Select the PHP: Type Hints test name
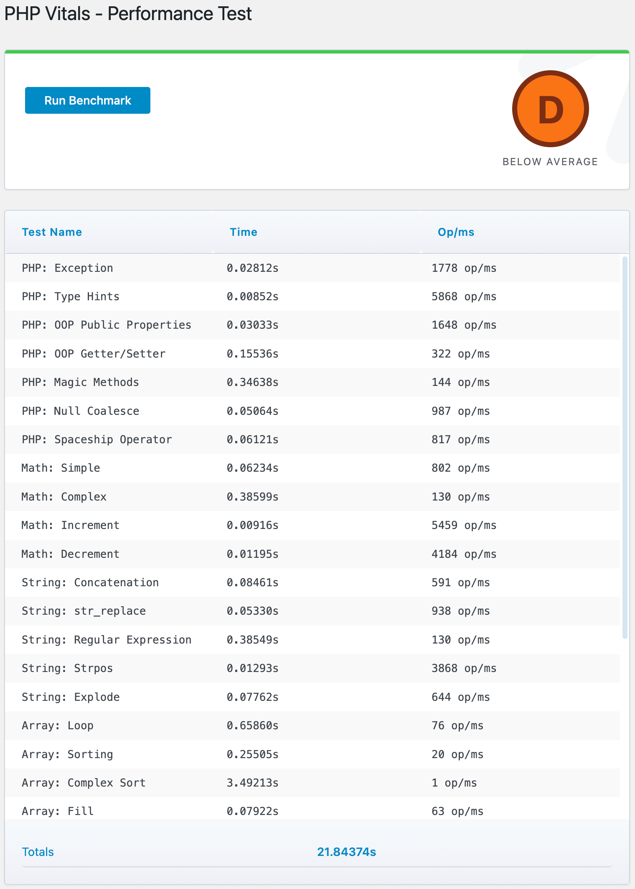The width and height of the screenshot is (635, 889). (71, 296)
